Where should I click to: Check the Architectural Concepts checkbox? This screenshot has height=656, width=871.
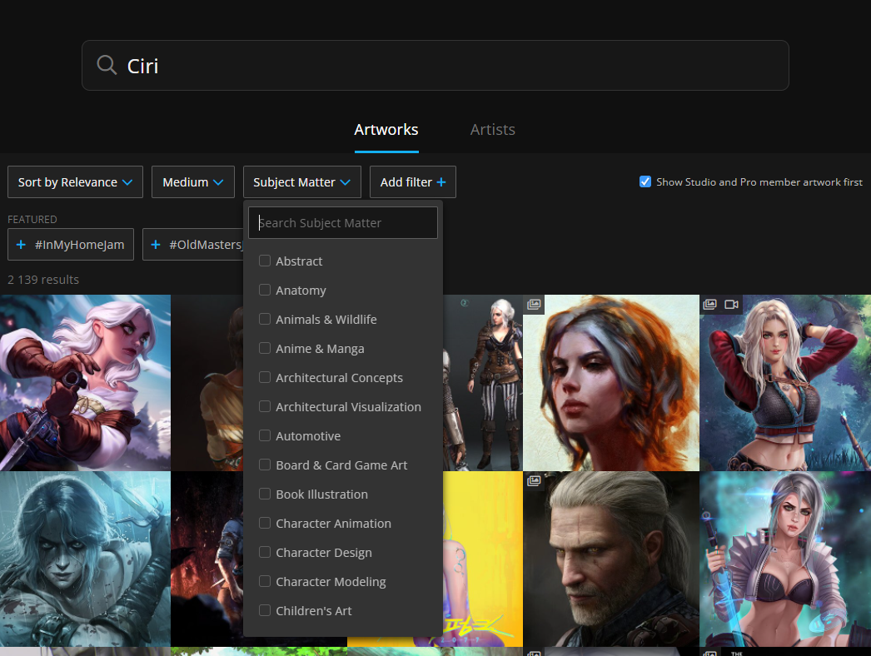coord(265,377)
